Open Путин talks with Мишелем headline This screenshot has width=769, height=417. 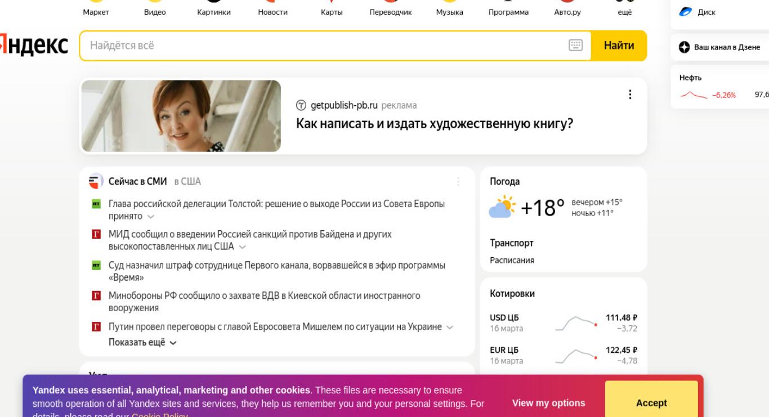(x=275, y=326)
